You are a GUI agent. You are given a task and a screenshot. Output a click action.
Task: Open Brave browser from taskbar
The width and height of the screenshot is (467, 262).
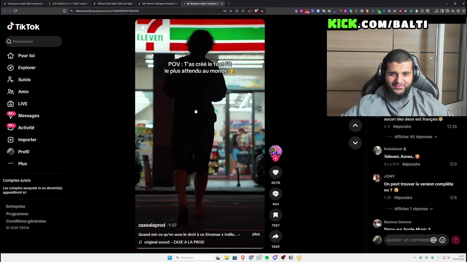tap(243, 258)
